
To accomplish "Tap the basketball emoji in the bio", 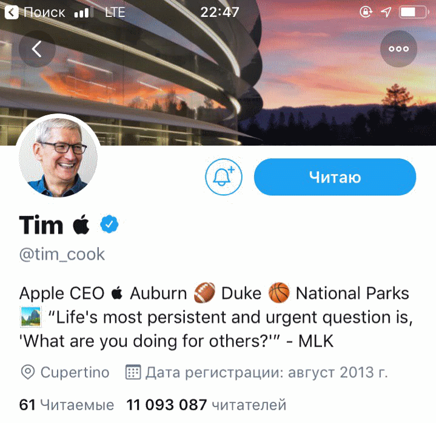I will (278, 294).
